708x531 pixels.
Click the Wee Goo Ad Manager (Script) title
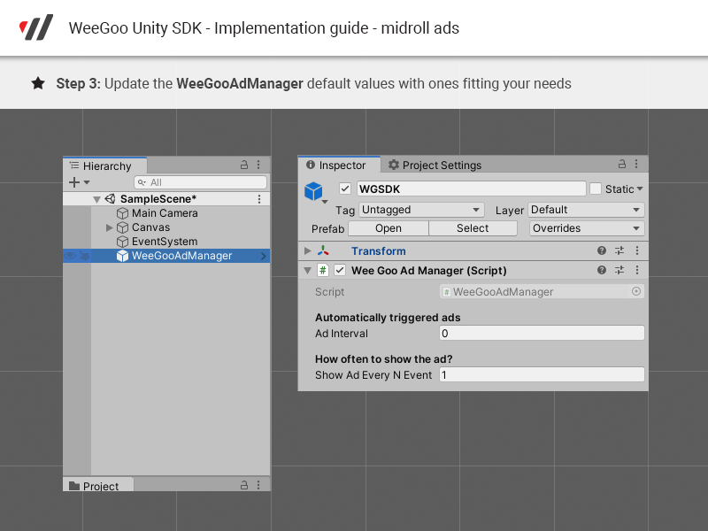(x=429, y=271)
